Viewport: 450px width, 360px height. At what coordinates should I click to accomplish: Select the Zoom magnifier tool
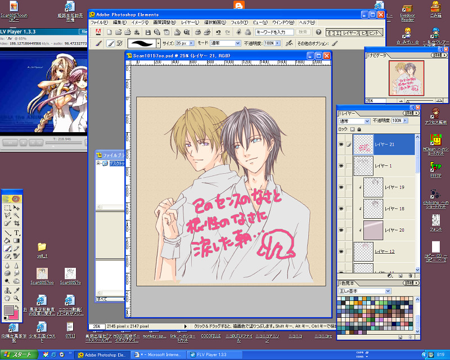16,298
